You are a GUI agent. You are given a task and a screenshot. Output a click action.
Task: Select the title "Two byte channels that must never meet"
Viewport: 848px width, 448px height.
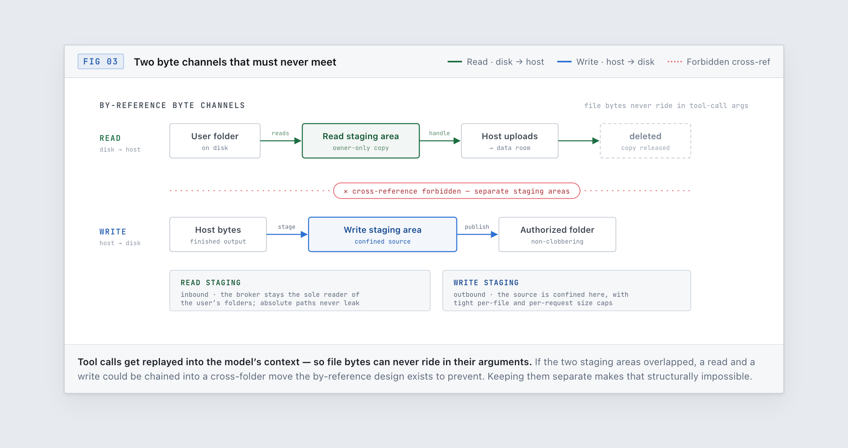(x=235, y=62)
